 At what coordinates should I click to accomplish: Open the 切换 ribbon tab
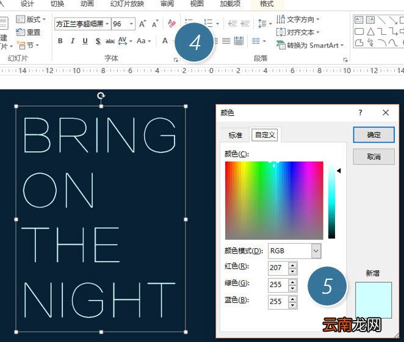click(x=57, y=4)
